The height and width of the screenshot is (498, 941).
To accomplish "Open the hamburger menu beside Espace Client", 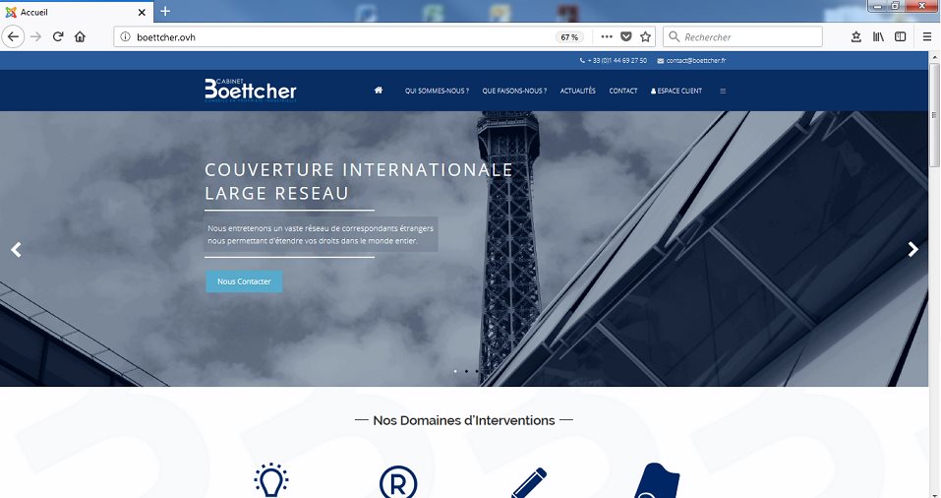I will click(x=723, y=91).
